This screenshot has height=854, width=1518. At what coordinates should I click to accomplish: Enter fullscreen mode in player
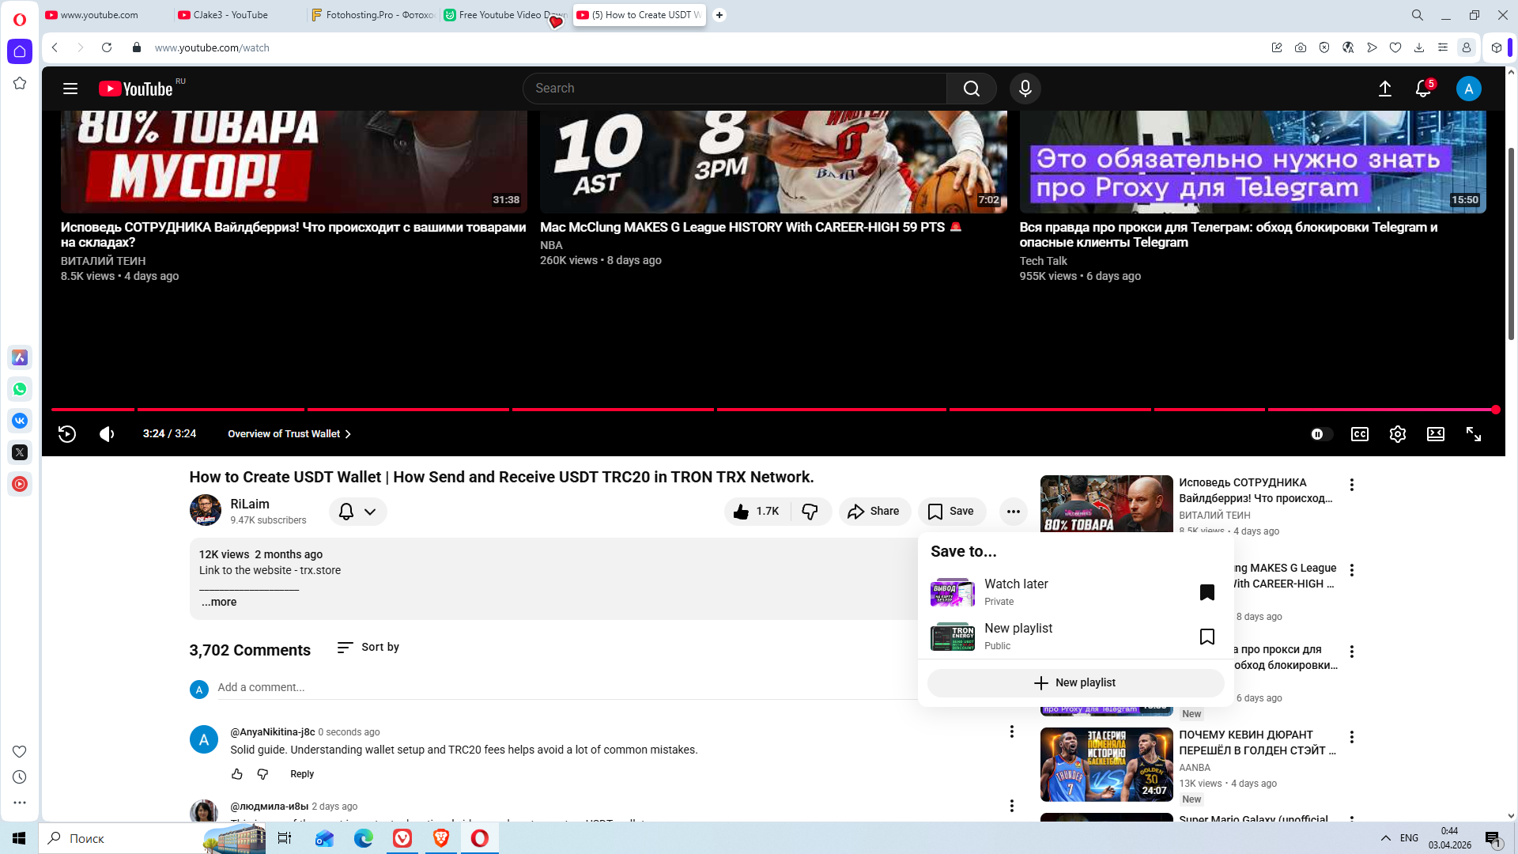click(1473, 434)
